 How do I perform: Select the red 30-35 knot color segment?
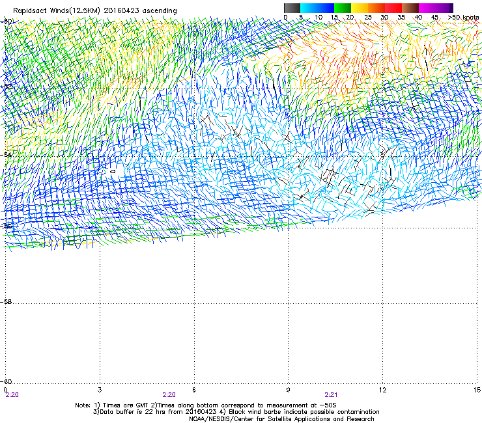coord(393,8)
